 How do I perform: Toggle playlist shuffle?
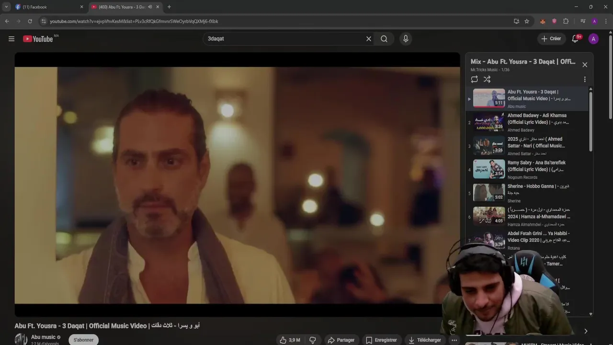487,79
